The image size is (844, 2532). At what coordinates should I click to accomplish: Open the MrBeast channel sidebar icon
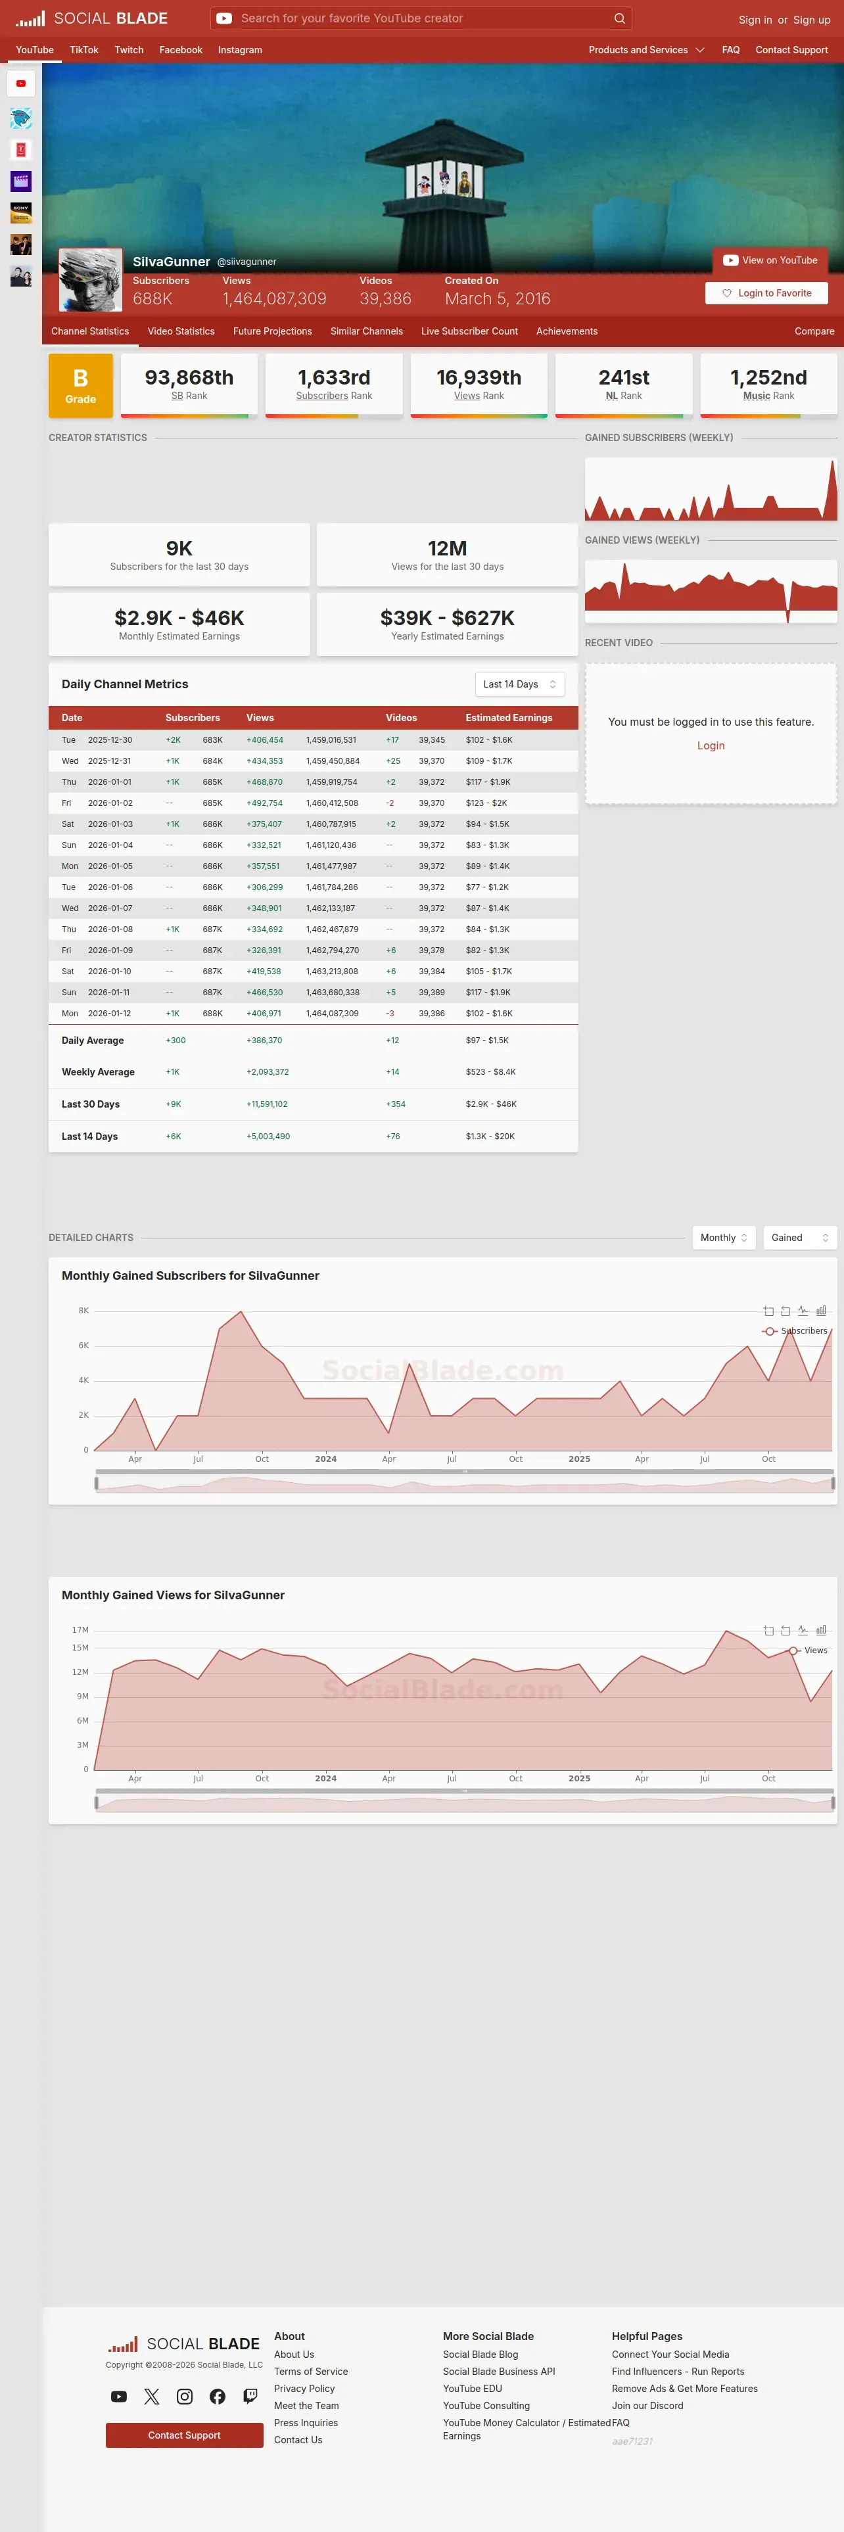(20, 119)
